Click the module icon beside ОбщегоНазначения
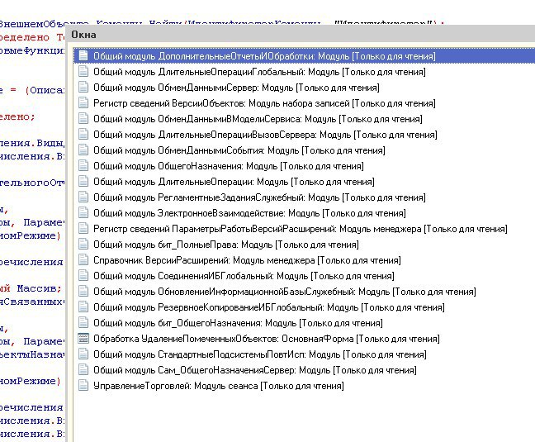 83,166
